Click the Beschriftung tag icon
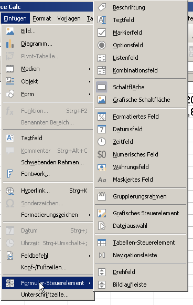193x305 pixels. pos(102,7)
